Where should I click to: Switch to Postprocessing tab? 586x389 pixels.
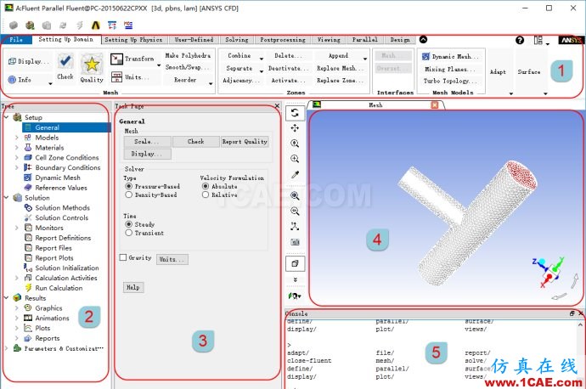point(283,40)
